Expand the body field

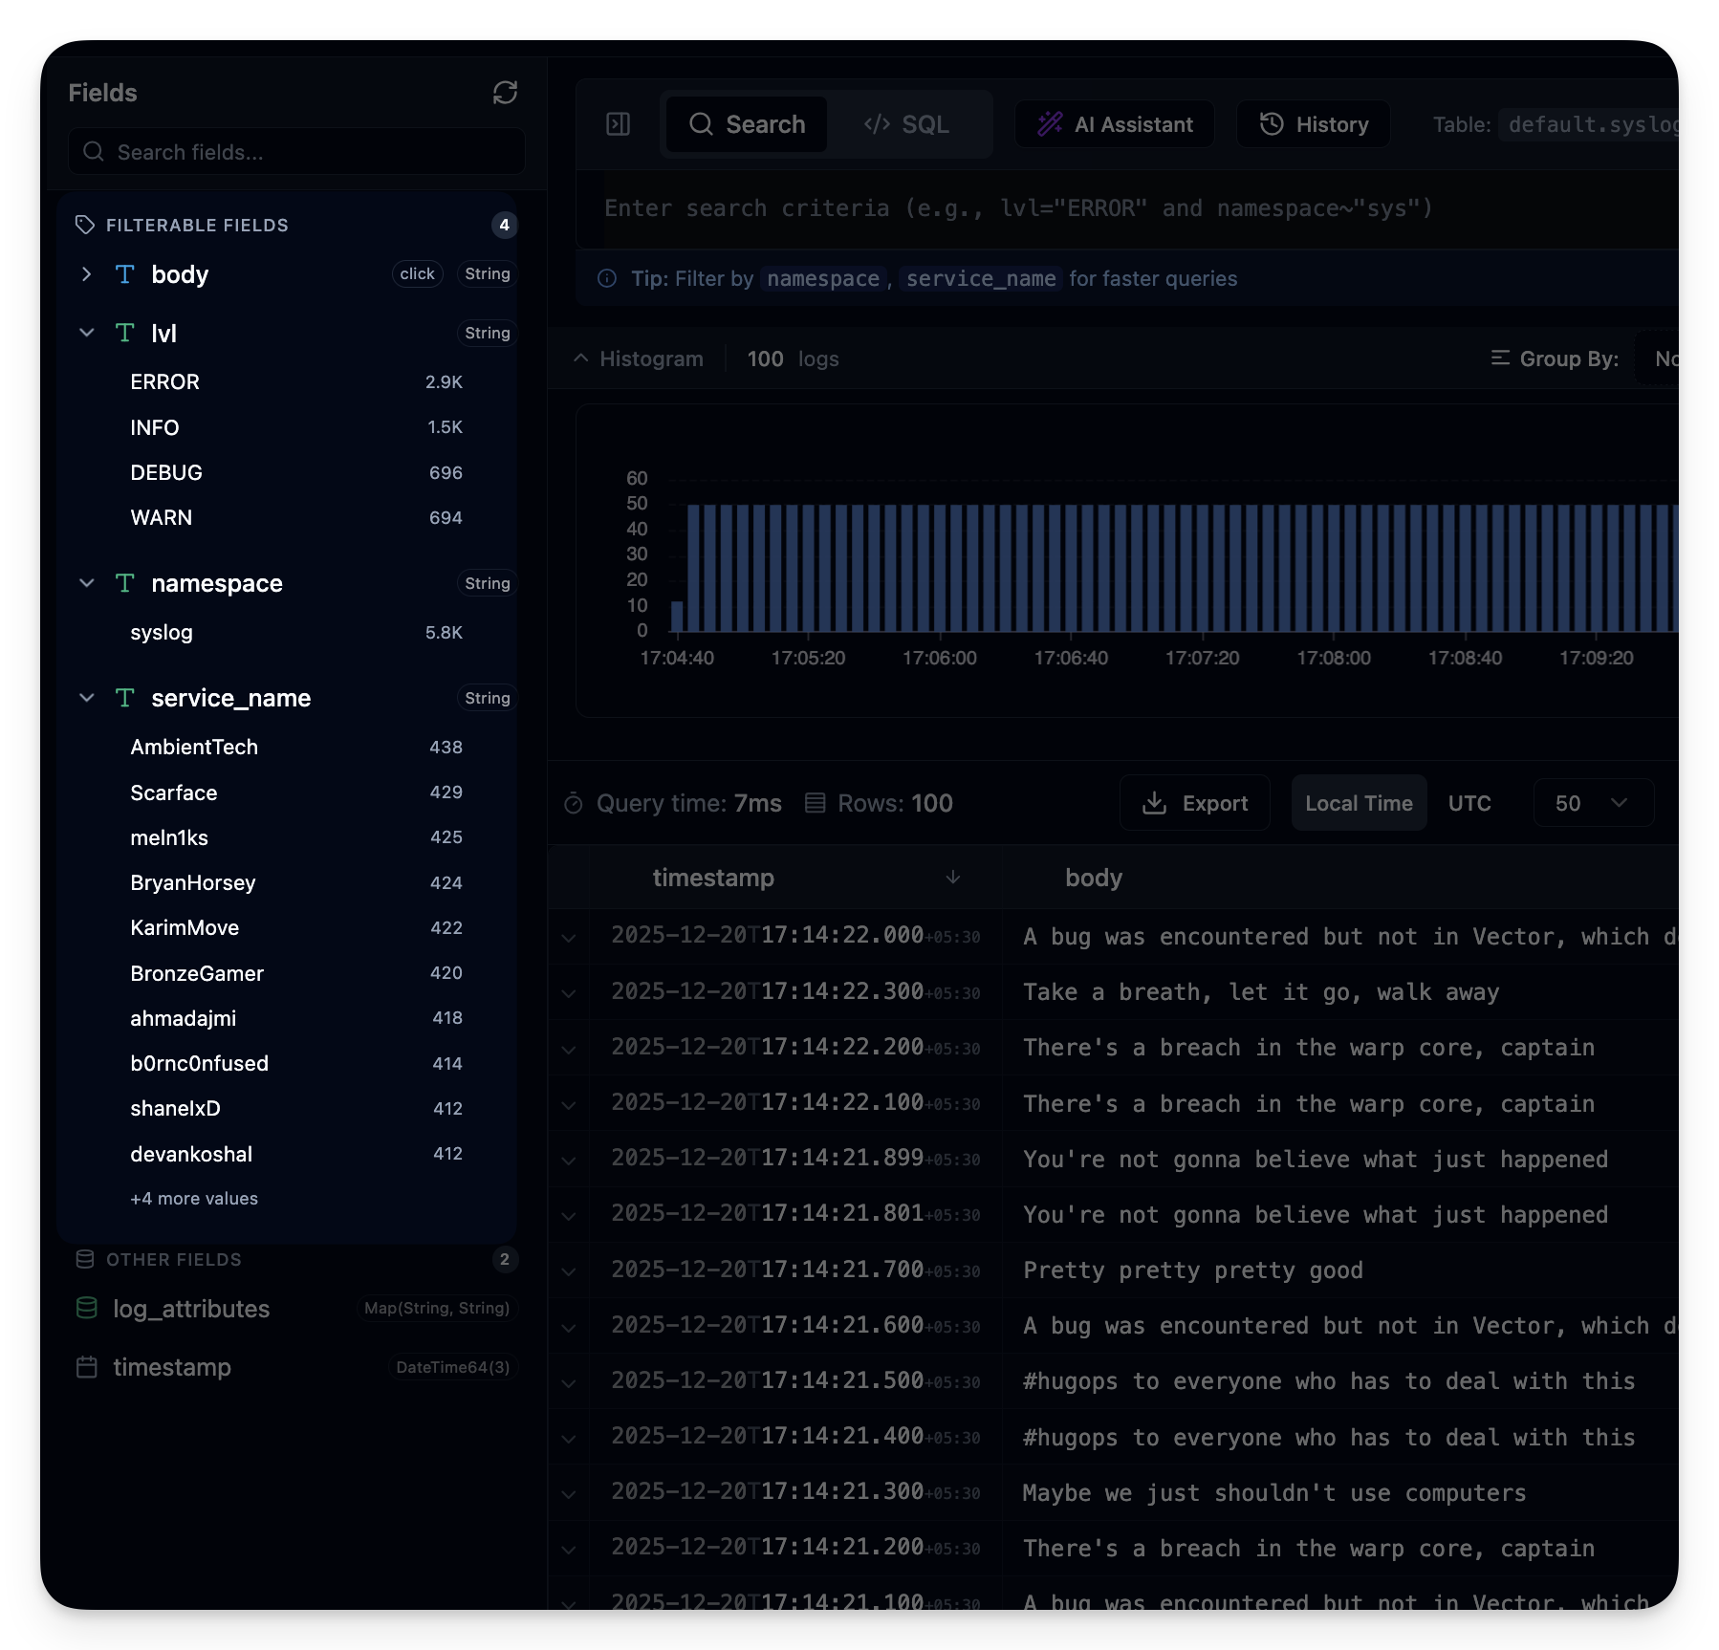pyautogui.click(x=87, y=274)
